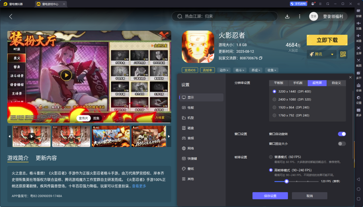Click the 取消 button
Viewport: 363px width, 207px height.
click(x=310, y=196)
